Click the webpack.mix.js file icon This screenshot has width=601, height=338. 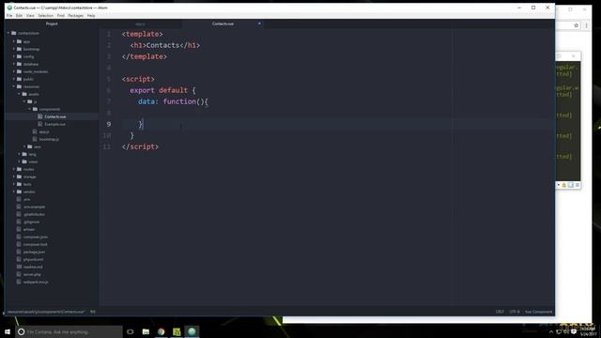point(19,282)
